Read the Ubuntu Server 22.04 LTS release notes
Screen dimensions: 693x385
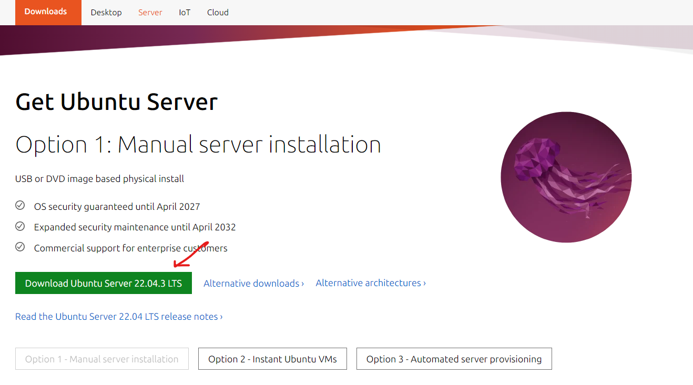coord(119,317)
